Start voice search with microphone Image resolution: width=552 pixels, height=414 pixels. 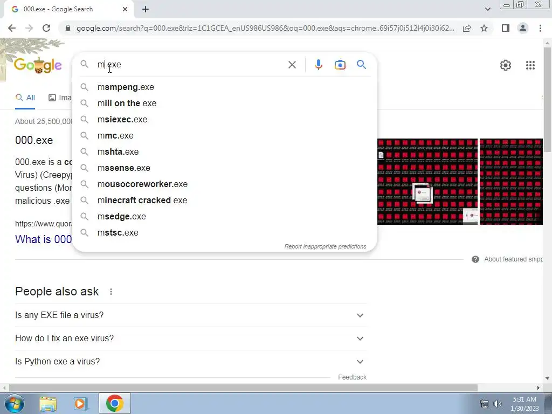[x=318, y=65]
